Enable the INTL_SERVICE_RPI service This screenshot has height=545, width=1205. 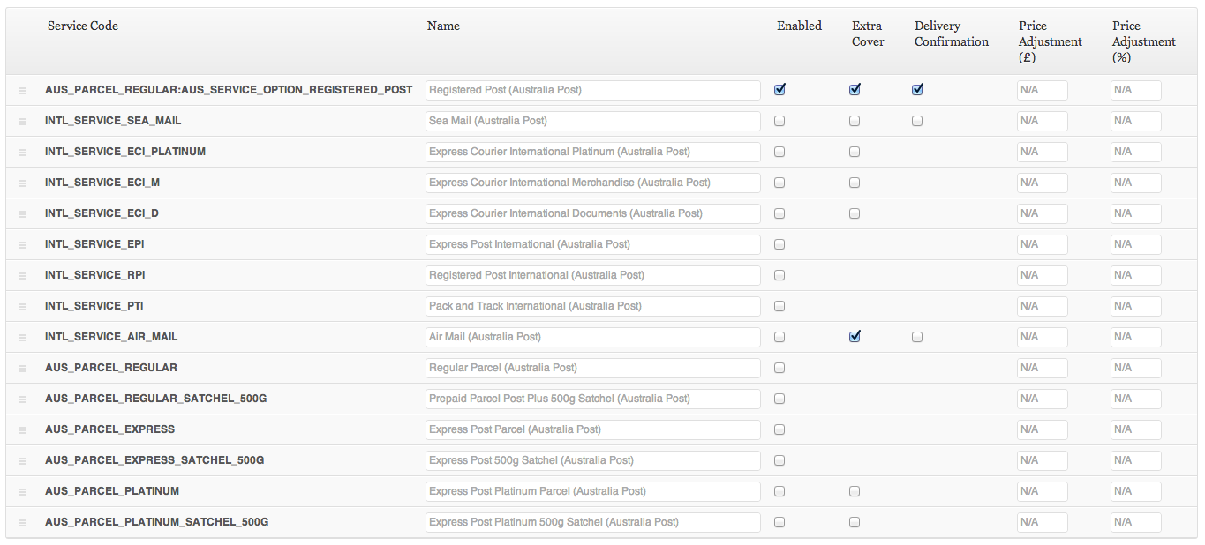[x=779, y=275]
